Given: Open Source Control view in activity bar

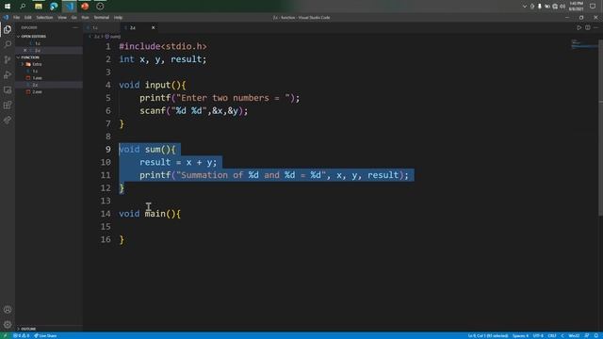Looking at the screenshot, I should [x=8, y=59].
